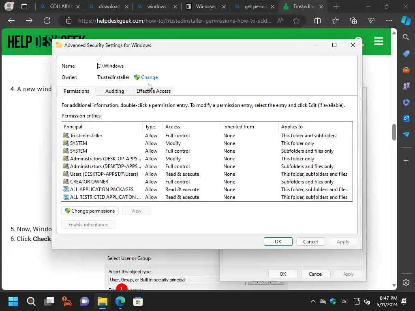Image resolution: width=415 pixels, height=311 pixels.
Task: Open tab actions menu icon
Action: (24, 6)
